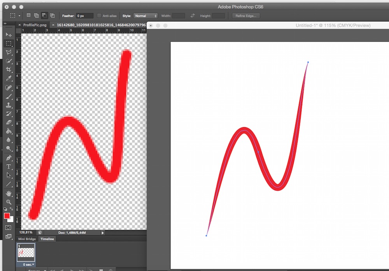Select the History Brush tool

pyautogui.click(x=9, y=114)
